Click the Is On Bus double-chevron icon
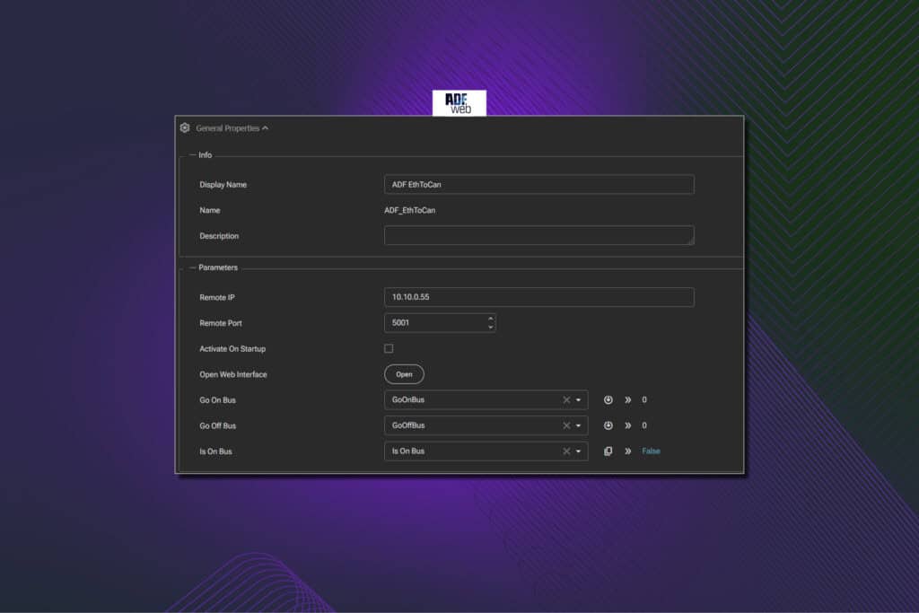This screenshot has height=613, width=919. pyautogui.click(x=627, y=451)
